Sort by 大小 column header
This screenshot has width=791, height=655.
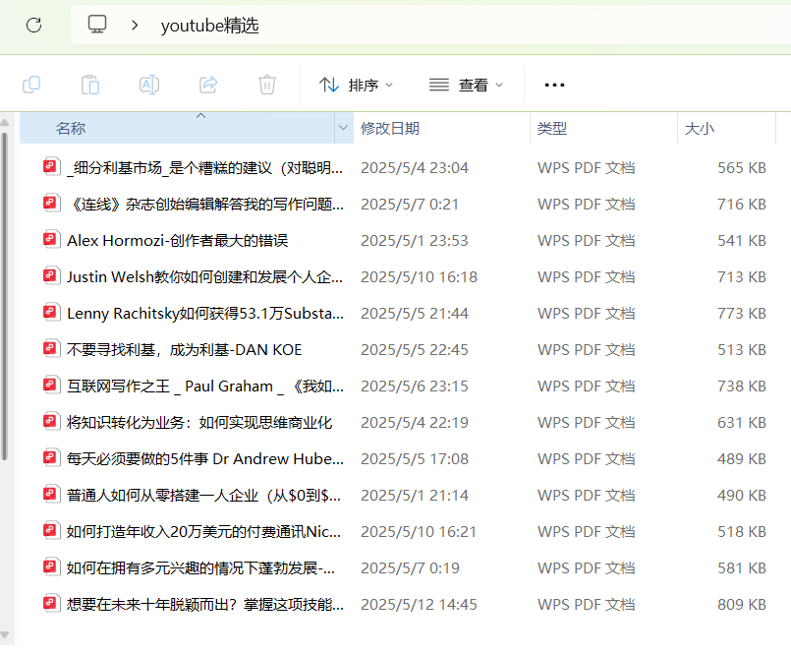700,128
